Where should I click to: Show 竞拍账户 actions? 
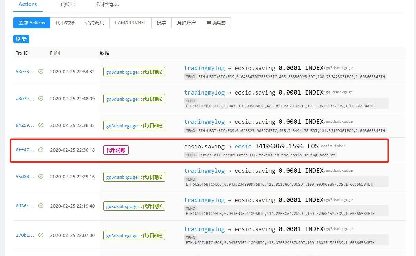click(x=186, y=23)
